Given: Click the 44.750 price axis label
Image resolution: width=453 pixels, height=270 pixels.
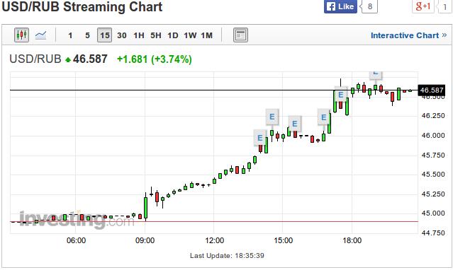Looking at the screenshot, I should [x=433, y=233].
